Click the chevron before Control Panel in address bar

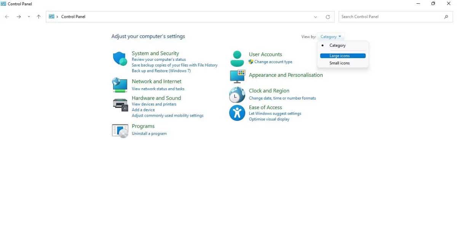tap(58, 17)
